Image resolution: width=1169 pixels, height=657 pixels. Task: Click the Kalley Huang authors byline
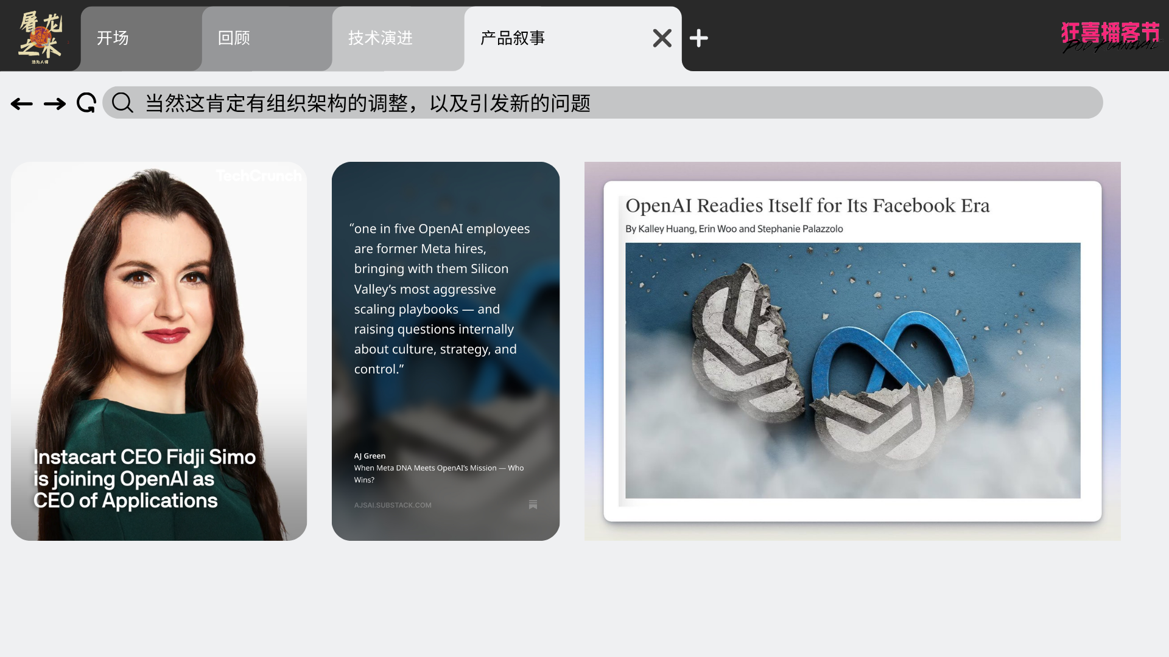(x=734, y=229)
